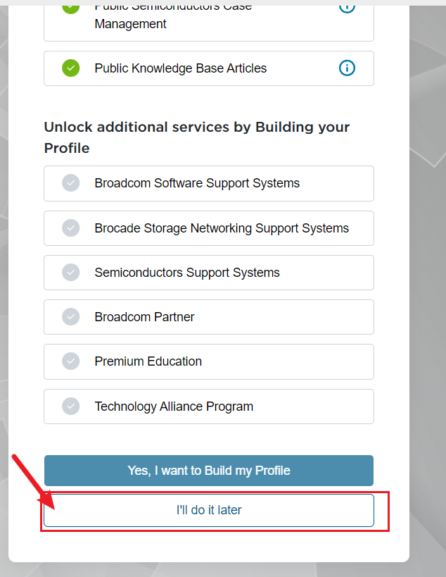This screenshot has height=577, width=446.
Task: Click the Unlock additional services heading
Action: (197, 137)
